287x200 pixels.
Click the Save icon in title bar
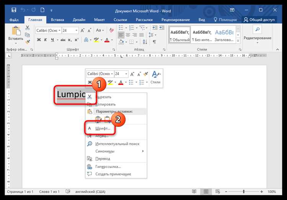pyautogui.click(x=14, y=10)
